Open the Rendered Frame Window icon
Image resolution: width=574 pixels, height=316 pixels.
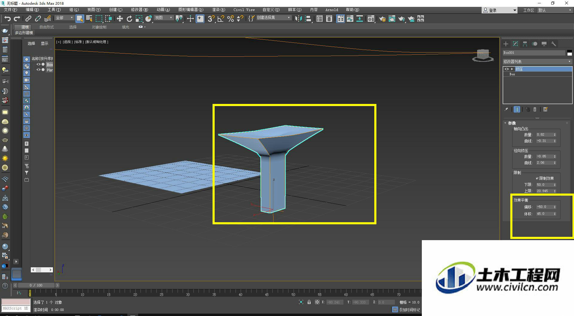[392, 19]
